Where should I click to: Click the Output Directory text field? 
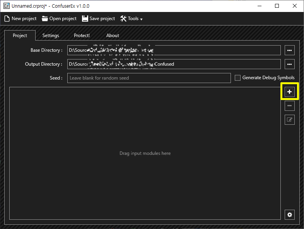pyautogui.click(x=174, y=64)
